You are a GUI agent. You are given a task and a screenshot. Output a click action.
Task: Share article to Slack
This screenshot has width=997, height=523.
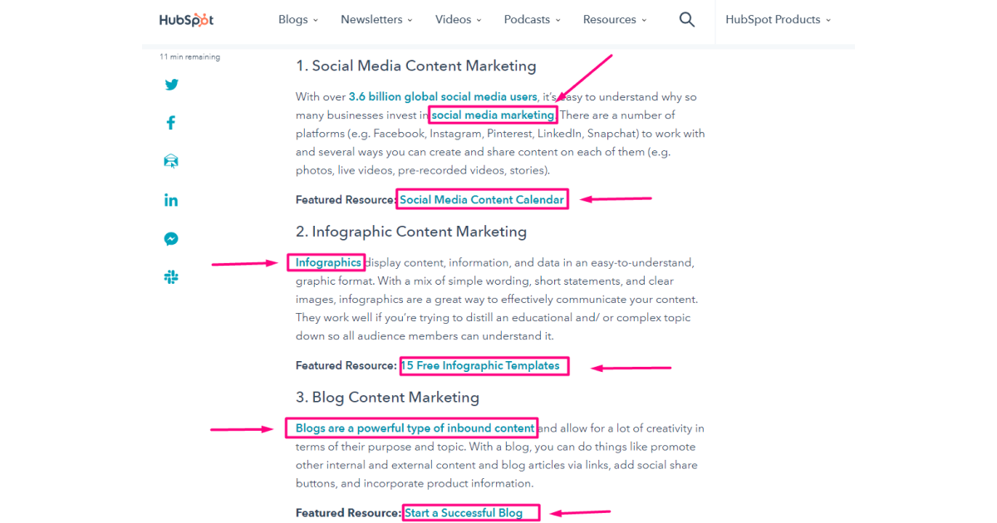coord(171,277)
